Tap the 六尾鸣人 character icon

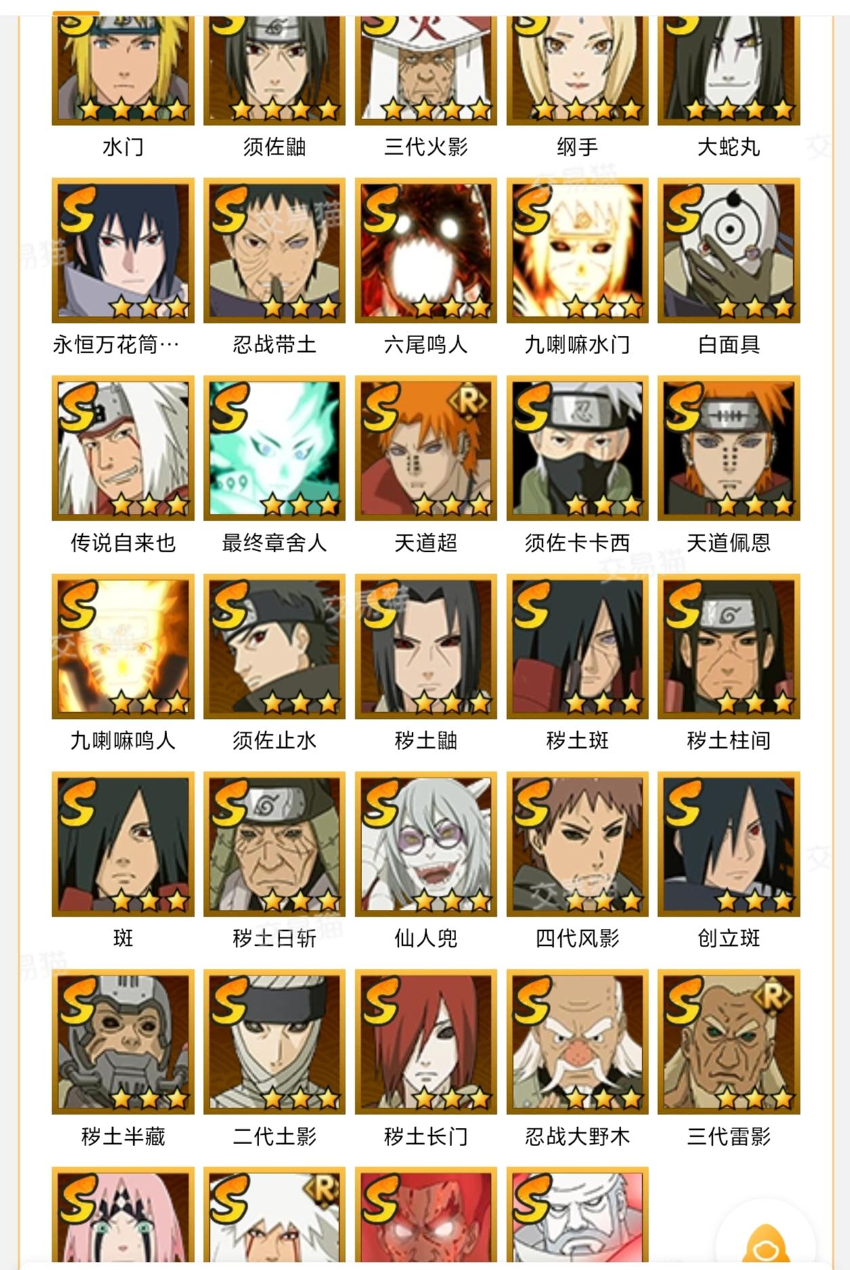pos(426,250)
